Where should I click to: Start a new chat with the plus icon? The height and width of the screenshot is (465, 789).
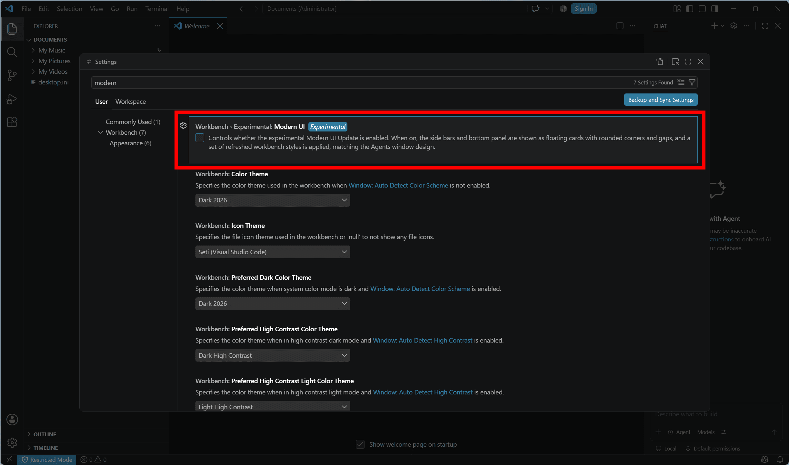[714, 26]
